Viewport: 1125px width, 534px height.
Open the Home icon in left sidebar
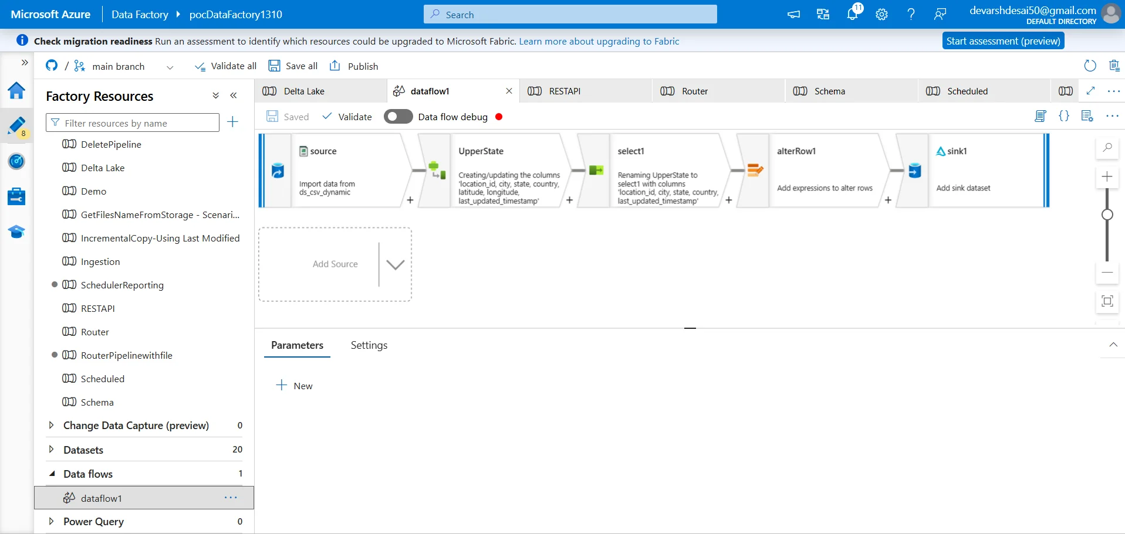16,91
